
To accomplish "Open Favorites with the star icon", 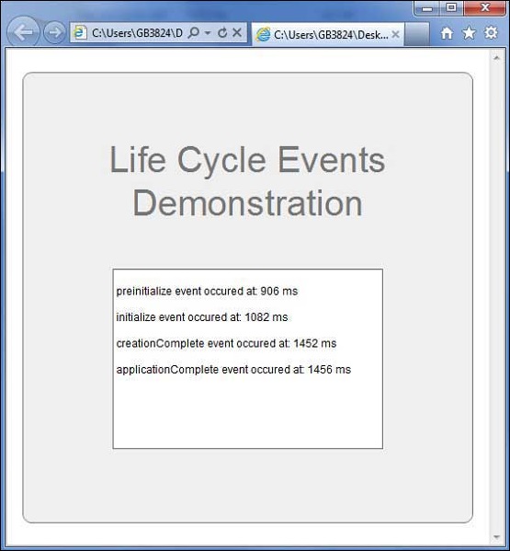I will click(x=469, y=33).
